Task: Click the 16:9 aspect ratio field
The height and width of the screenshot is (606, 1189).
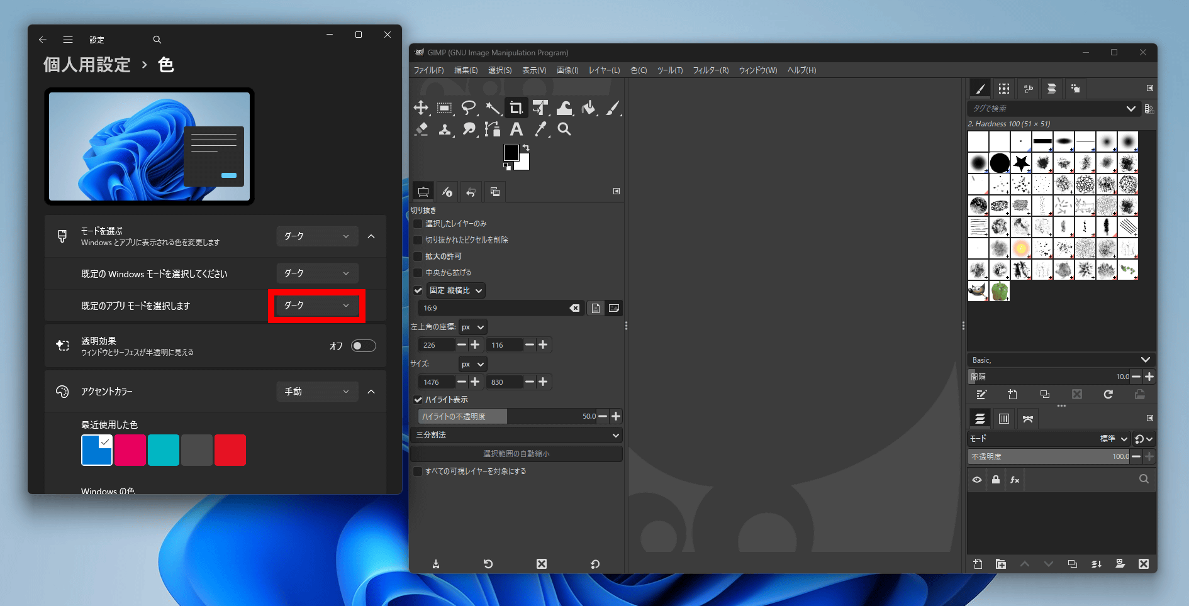Action: [494, 308]
